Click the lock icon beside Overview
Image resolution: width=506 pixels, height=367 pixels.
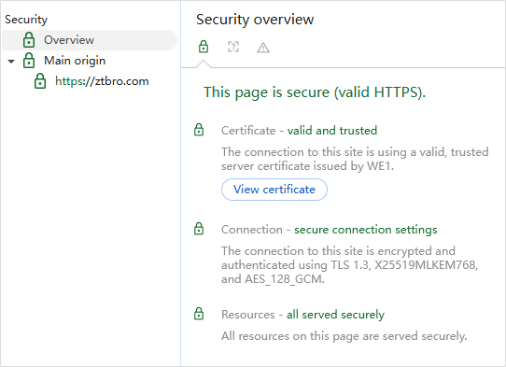(x=29, y=40)
